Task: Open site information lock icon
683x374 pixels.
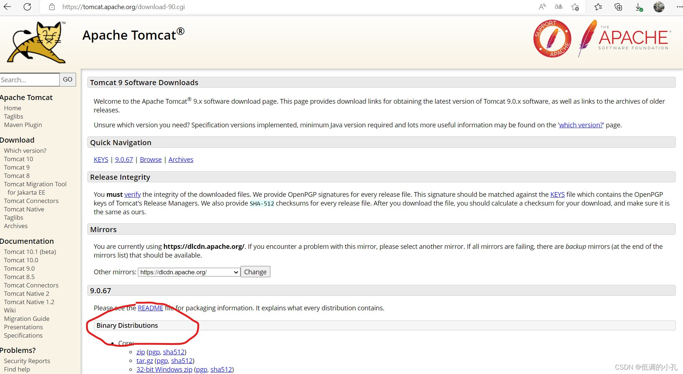Action: pos(52,7)
